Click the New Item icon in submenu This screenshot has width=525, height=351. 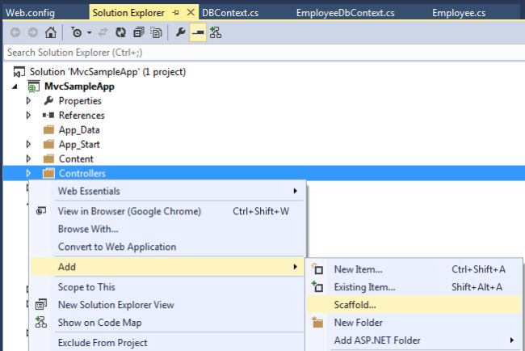click(317, 269)
